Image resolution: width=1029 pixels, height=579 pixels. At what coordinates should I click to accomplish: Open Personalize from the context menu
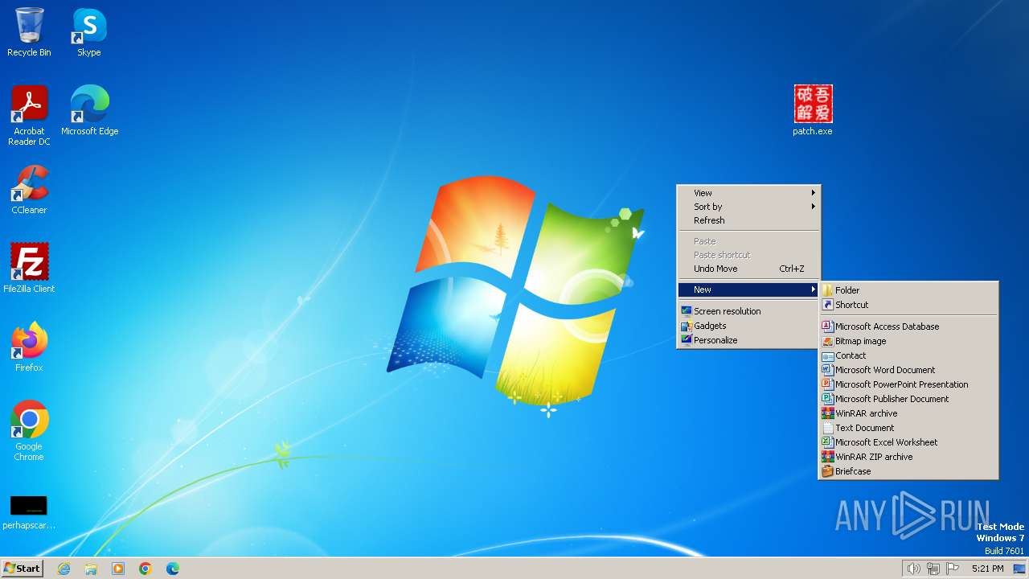click(x=748, y=340)
